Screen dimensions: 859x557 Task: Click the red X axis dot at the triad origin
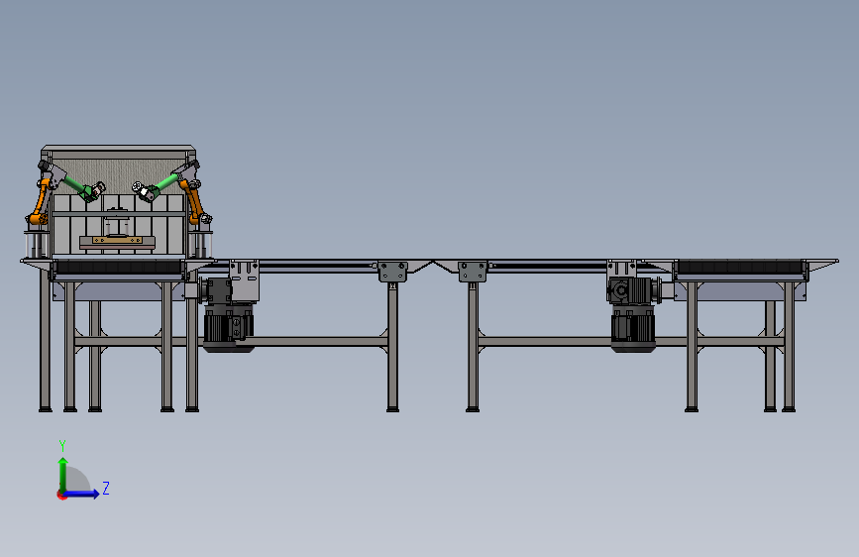[x=60, y=495]
